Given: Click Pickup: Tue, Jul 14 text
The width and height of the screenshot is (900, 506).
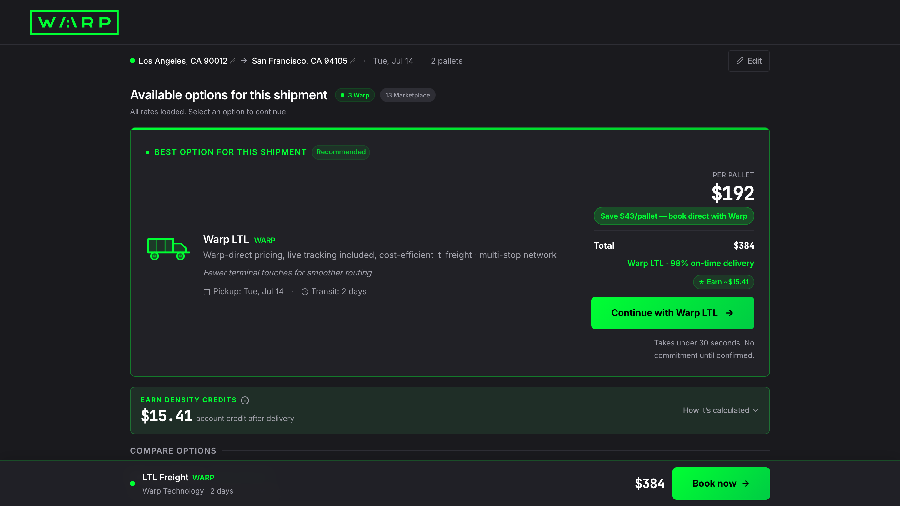Looking at the screenshot, I should pyautogui.click(x=248, y=292).
